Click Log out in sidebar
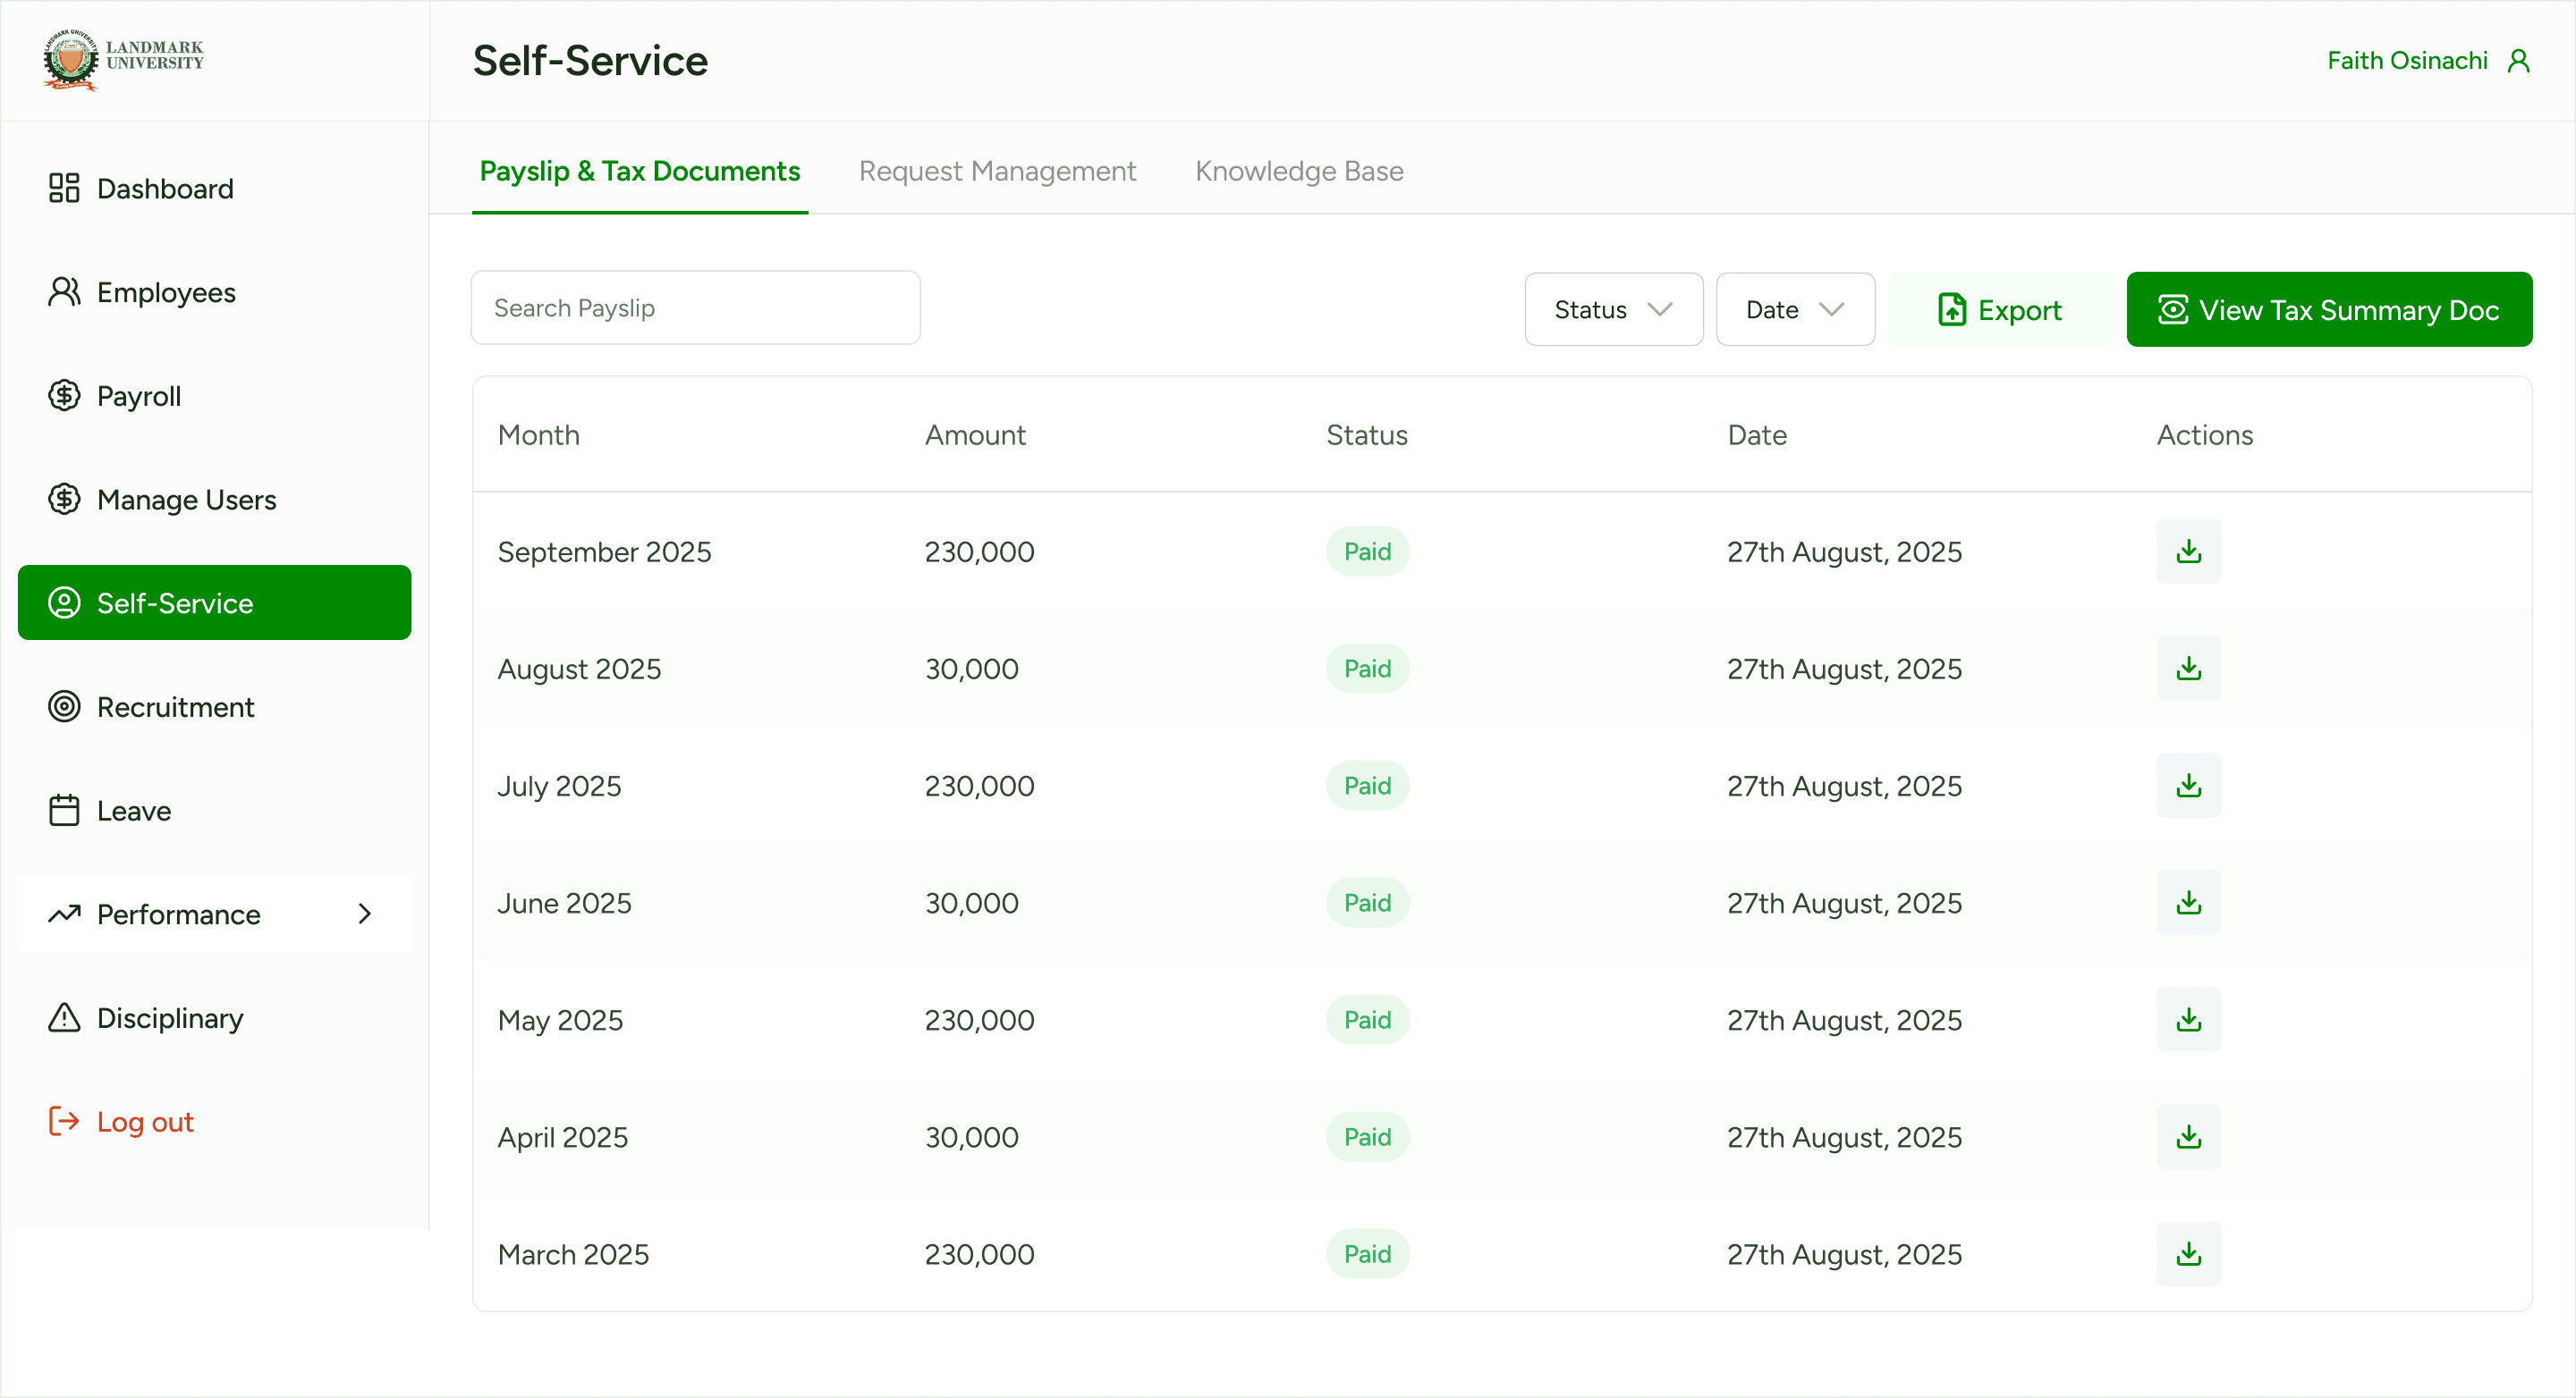This screenshot has width=2576, height=1398. (145, 1122)
